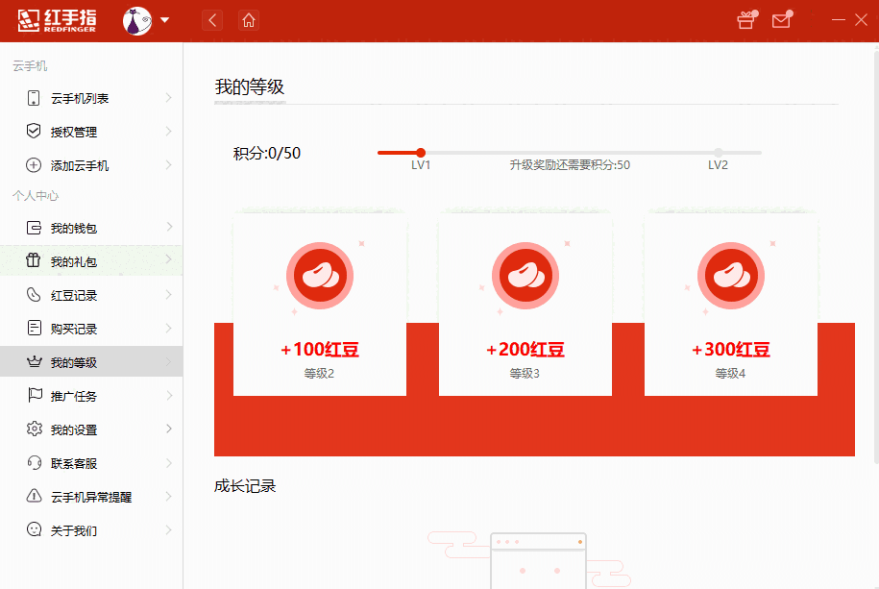Open the gift box notifications icon
879x589 pixels.
[x=746, y=19]
